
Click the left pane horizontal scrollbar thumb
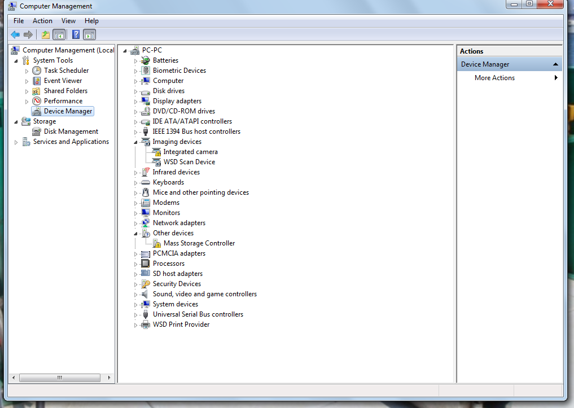(x=60, y=378)
